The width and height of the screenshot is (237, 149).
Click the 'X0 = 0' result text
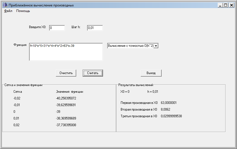pyautogui.click(x=125, y=92)
